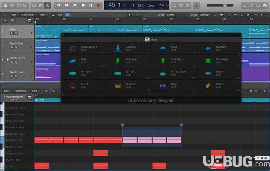Viewport: 270px width, 171px height.
Task: Click the tempo 127 display
Action: coord(140,5)
